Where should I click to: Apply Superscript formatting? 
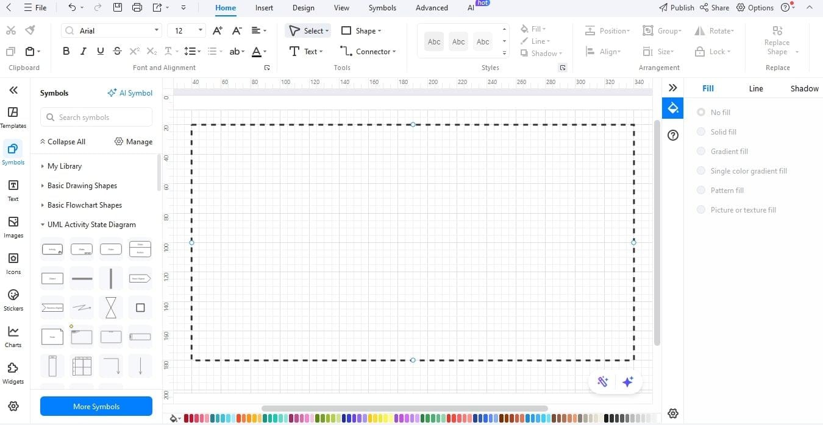tap(135, 51)
